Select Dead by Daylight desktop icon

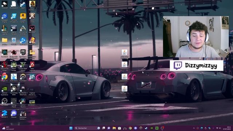pos(14,30)
